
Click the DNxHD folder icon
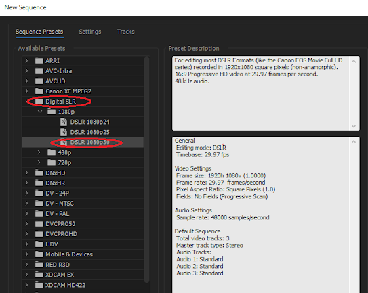click(x=39, y=173)
